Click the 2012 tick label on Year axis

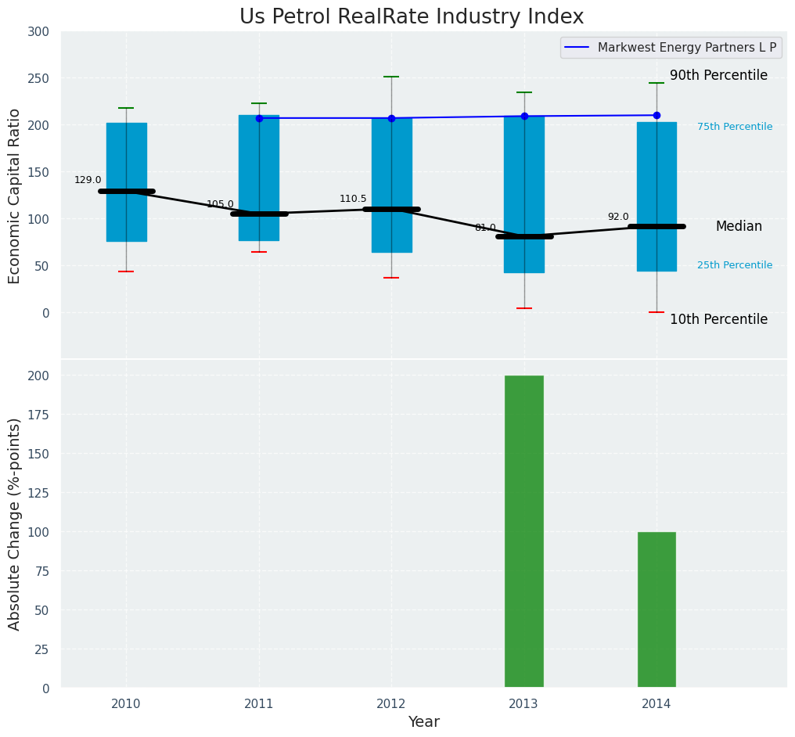(x=391, y=704)
